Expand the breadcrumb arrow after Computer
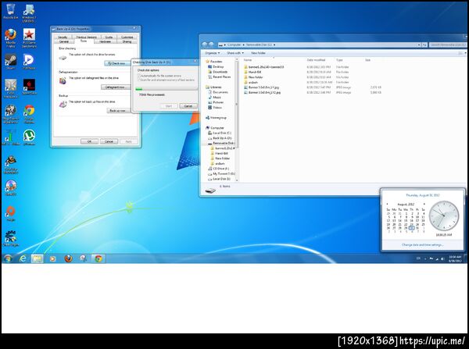 pyautogui.click(x=243, y=45)
